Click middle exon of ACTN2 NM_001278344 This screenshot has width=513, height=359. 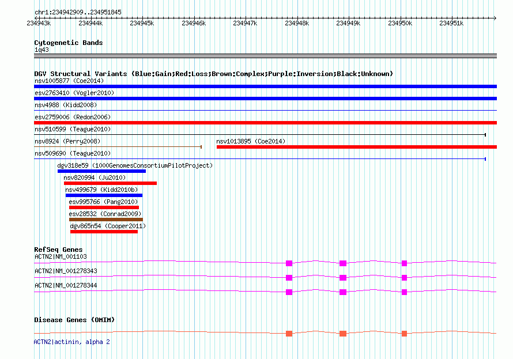pyautogui.click(x=343, y=292)
